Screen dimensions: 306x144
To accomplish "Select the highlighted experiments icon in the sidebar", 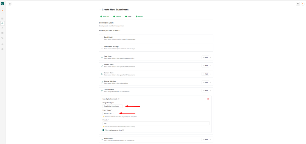I will pos(2,23).
